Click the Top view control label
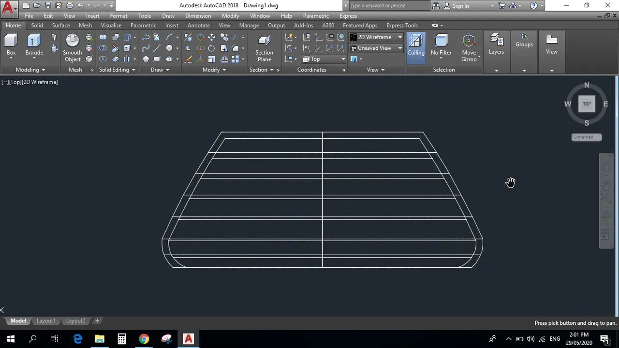Screen dimensions: 619x348 pyautogui.click(x=15, y=82)
